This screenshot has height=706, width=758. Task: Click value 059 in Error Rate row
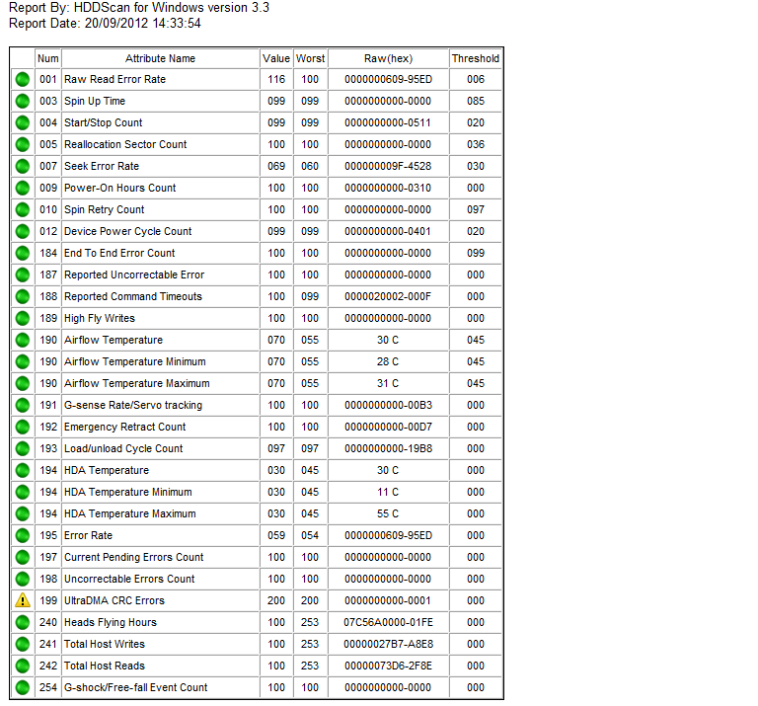coord(276,535)
